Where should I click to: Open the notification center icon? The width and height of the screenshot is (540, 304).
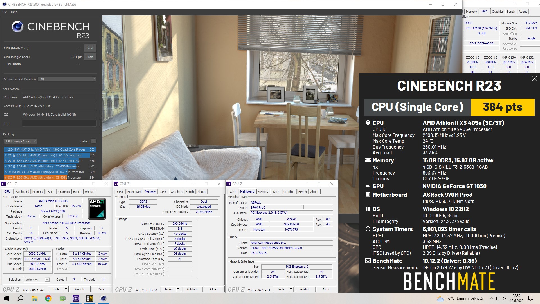tap(531, 298)
